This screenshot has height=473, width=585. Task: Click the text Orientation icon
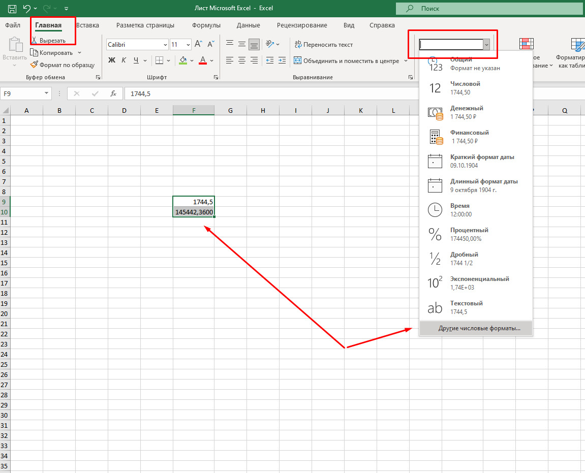270,45
